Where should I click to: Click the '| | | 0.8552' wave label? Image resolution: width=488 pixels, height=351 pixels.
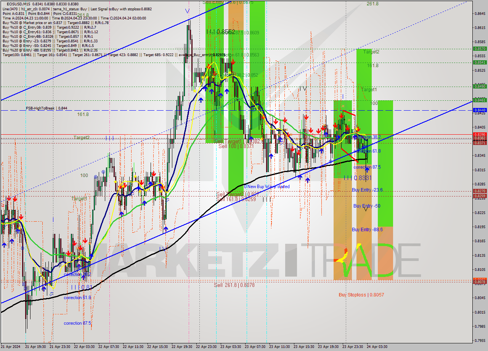click(x=221, y=32)
